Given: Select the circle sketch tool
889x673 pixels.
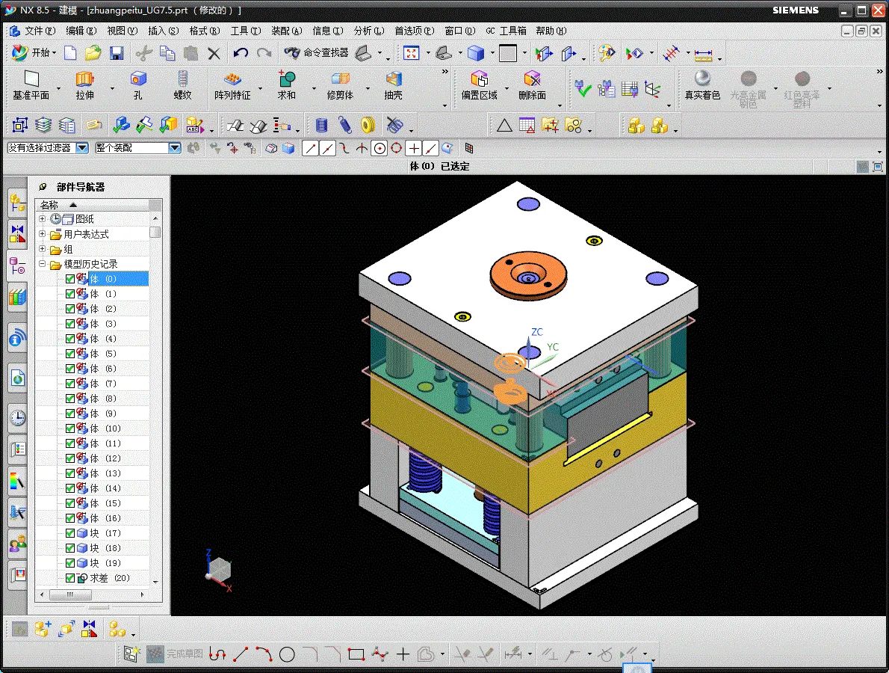Looking at the screenshot, I should pos(287,654).
